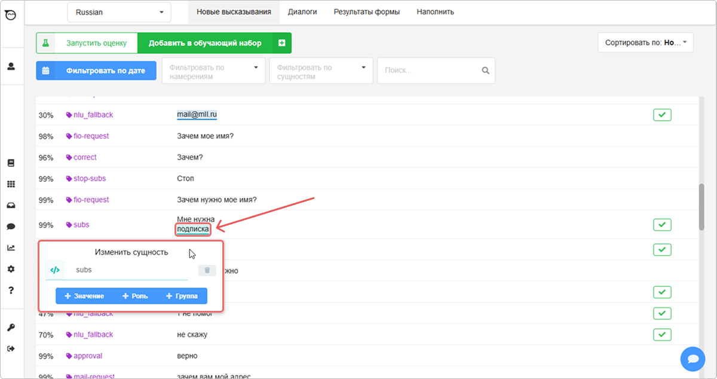Open the 'Сортировать по' dropdown
The height and width of the screenshot is (379, 717).
click(645, 43)
